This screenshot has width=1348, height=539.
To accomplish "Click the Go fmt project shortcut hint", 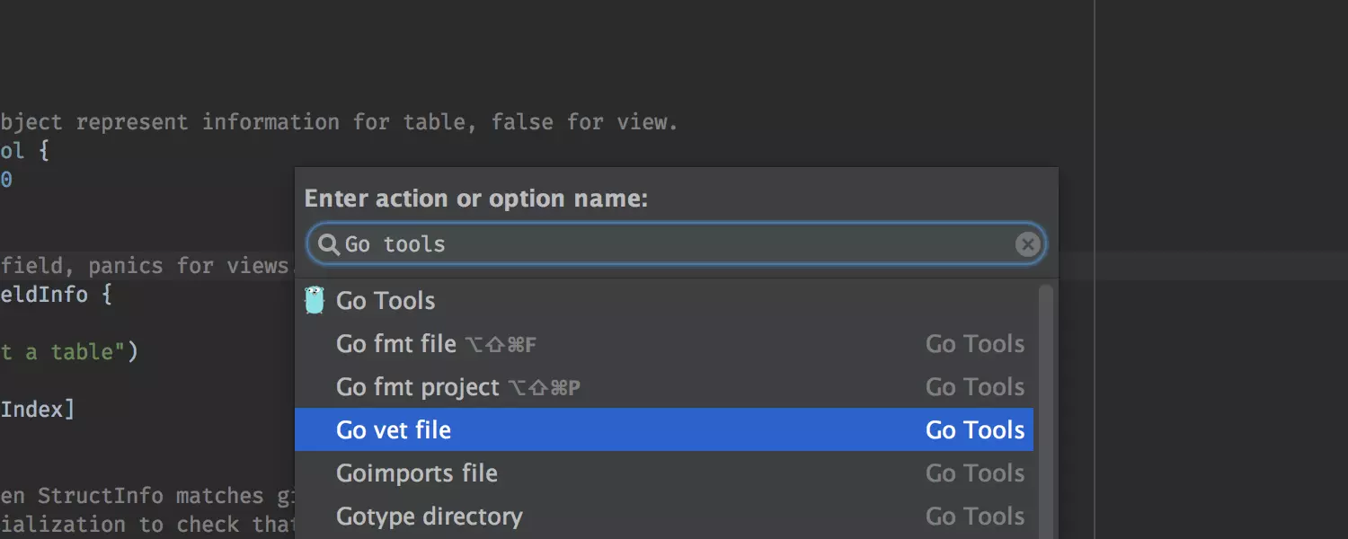I will pos(544,388).
